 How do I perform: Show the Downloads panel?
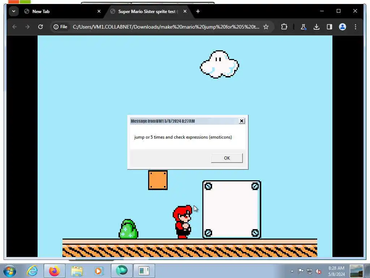[x=317, y=27]
